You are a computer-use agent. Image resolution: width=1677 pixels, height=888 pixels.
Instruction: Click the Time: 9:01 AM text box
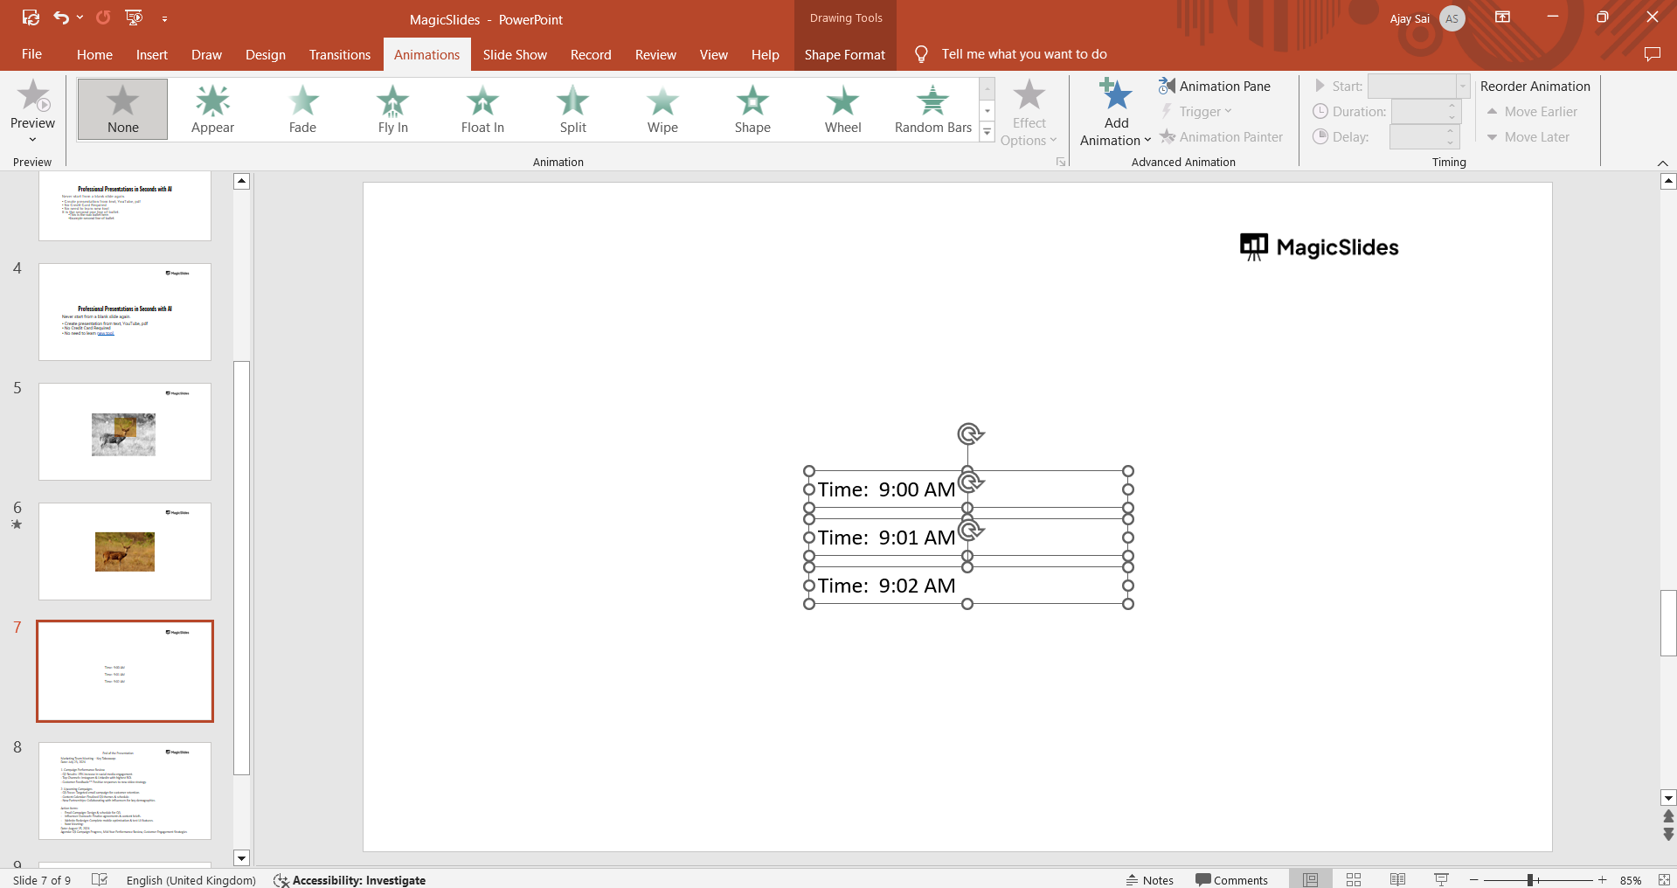(968, 538)
